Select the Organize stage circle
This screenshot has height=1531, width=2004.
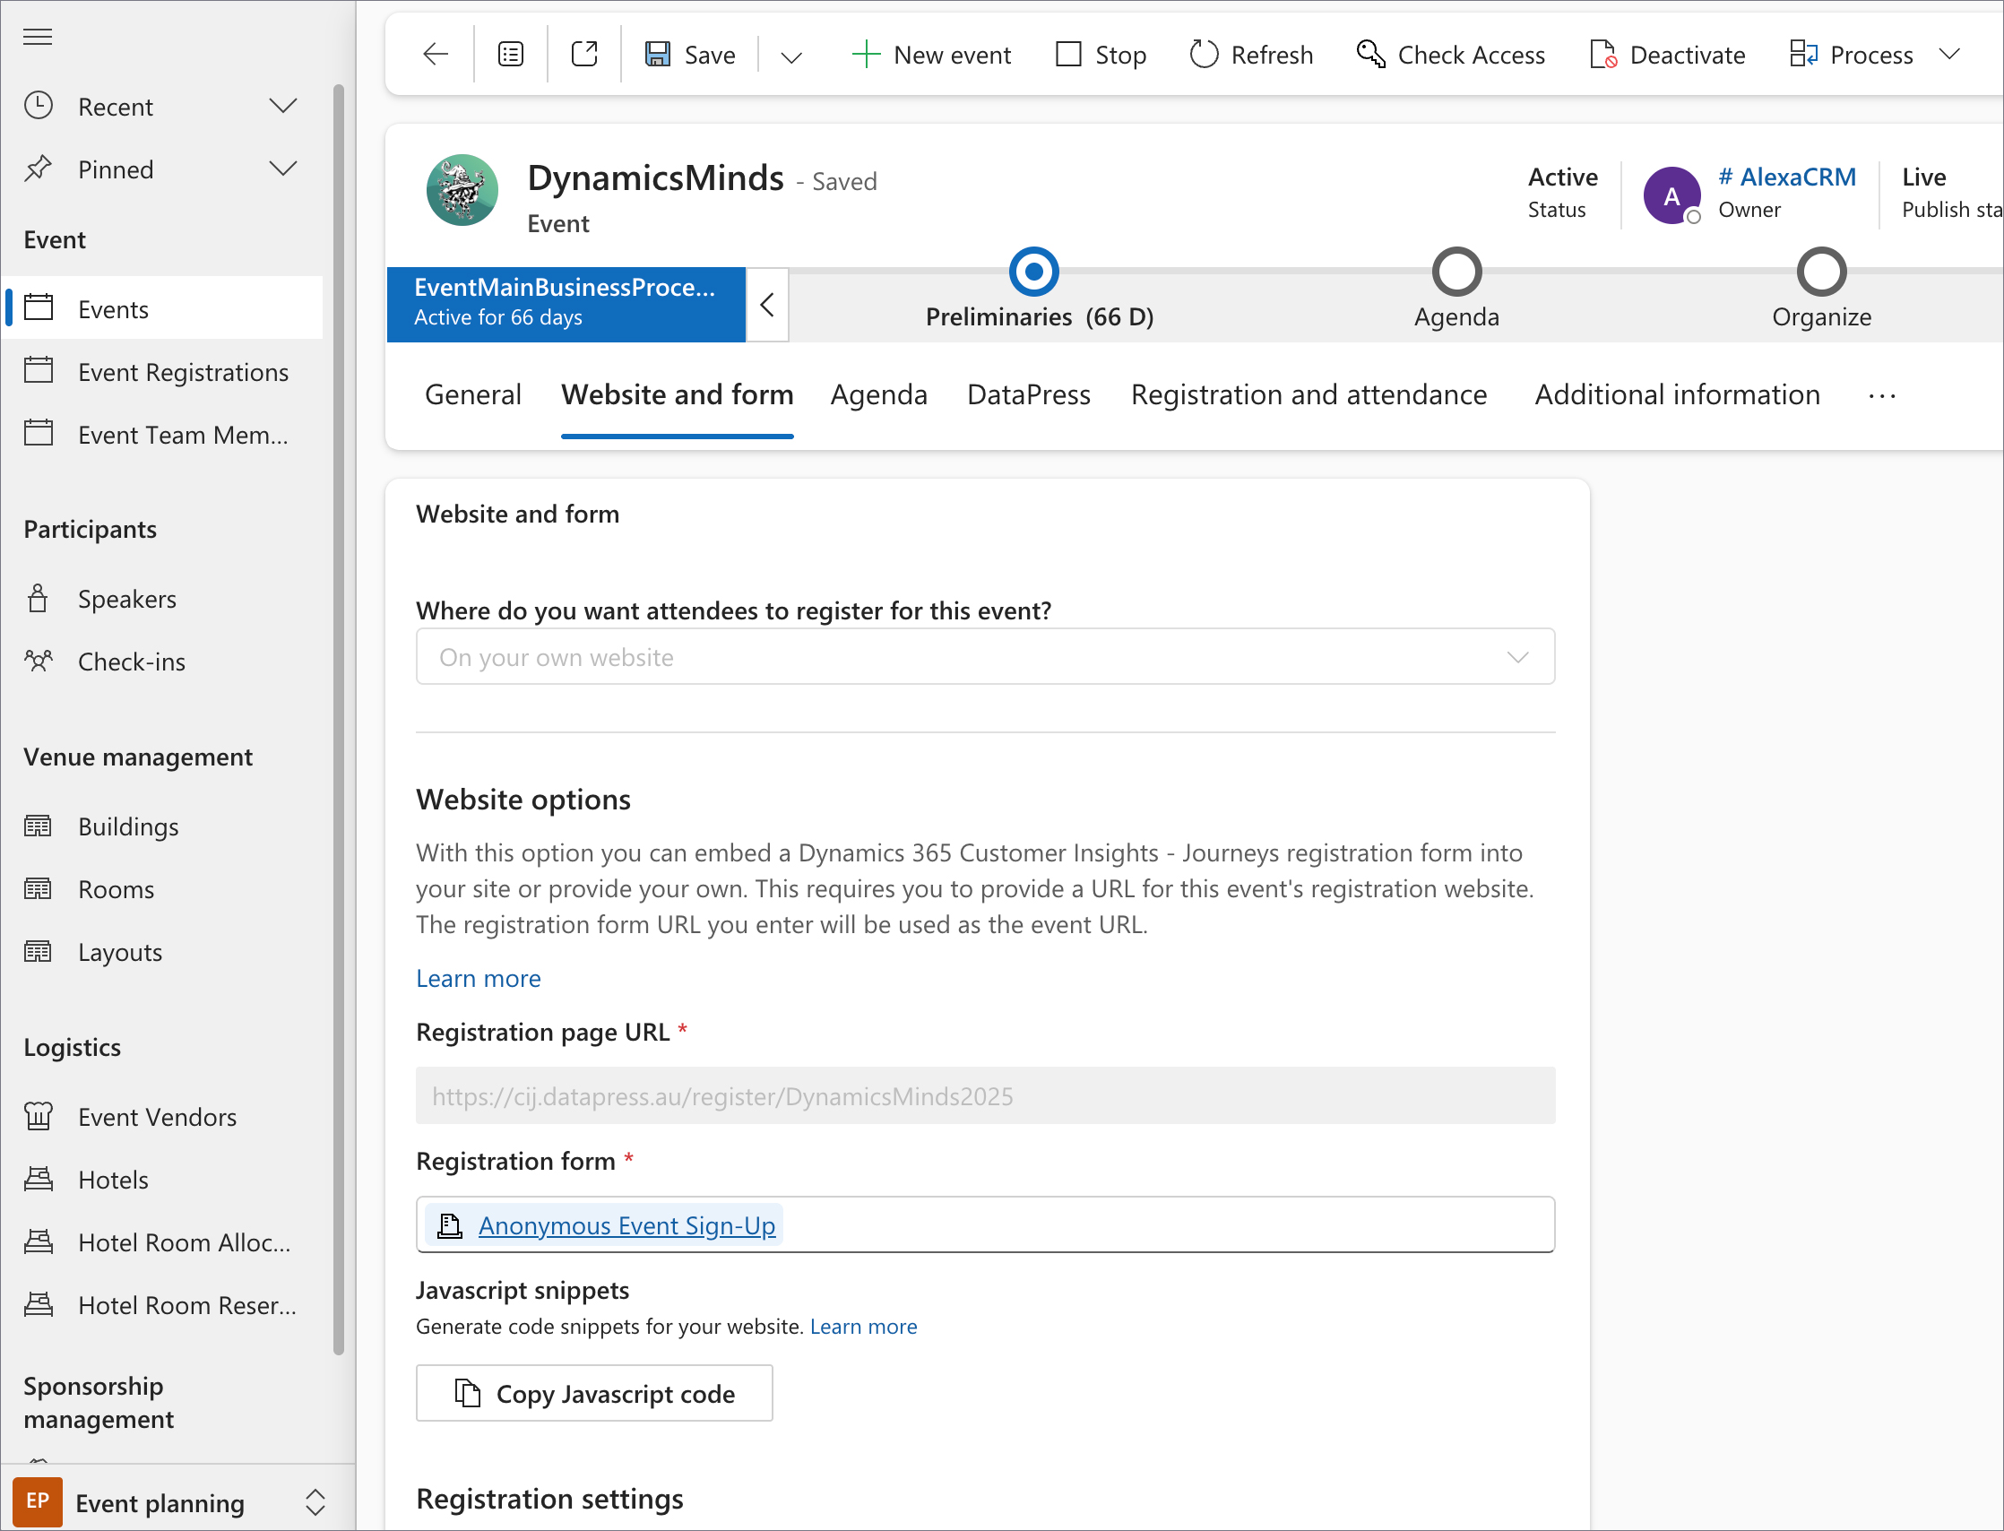click(x=1821, y=272)
